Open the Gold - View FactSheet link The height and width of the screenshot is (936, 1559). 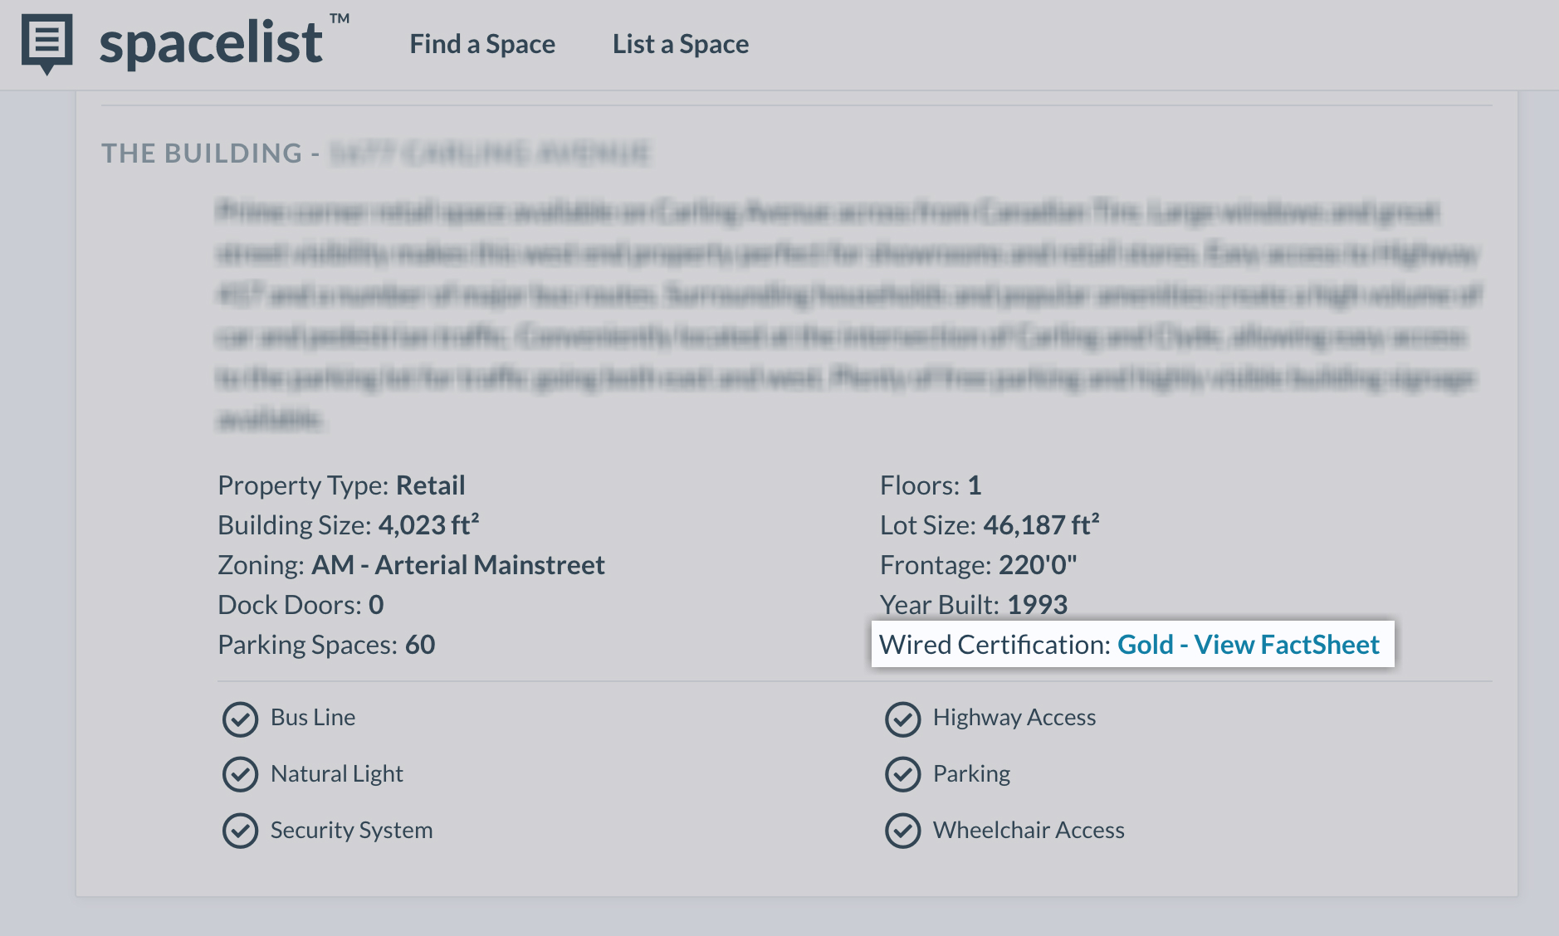coord(1248,645)
